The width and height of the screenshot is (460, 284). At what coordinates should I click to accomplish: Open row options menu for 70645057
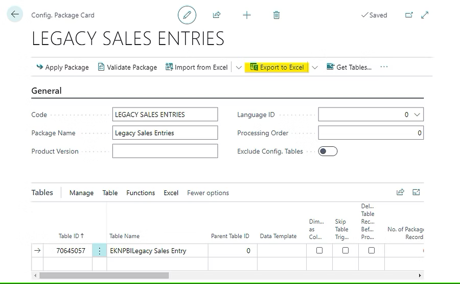coord(100,251)
